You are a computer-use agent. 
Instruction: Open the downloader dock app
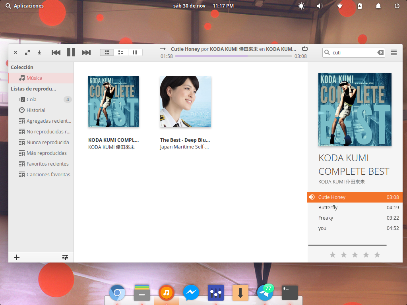(x=240, y=293)
